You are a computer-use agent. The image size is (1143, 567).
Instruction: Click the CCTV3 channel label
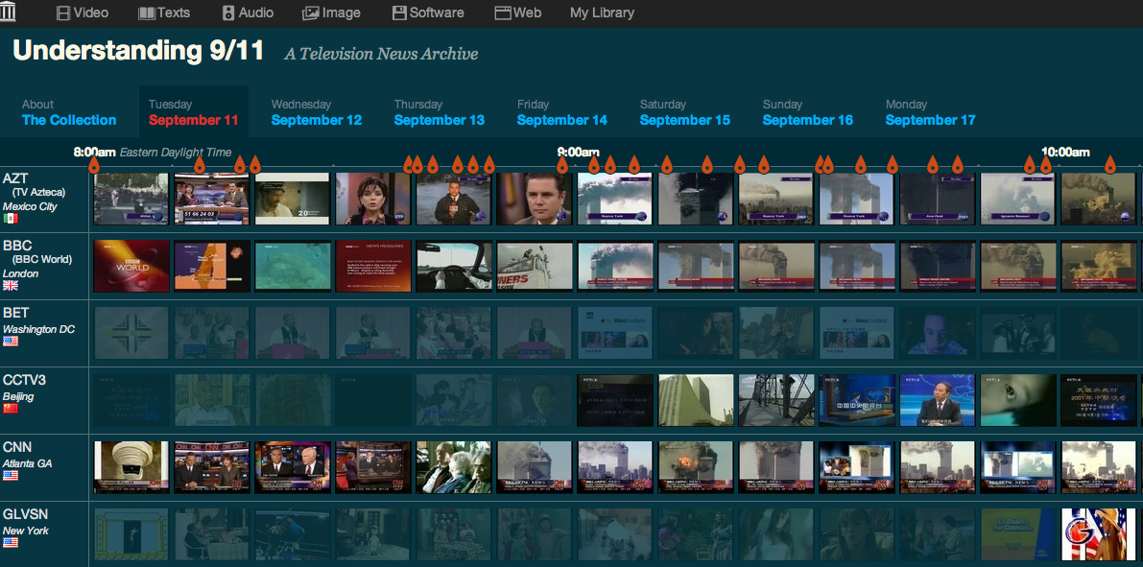pyautogui.click(x=24, y=380)
